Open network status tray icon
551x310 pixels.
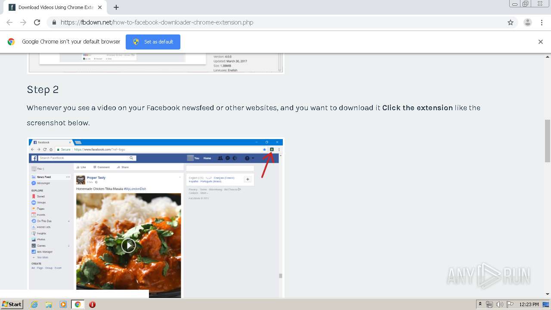pyautogui.click(x=489, y=304)
